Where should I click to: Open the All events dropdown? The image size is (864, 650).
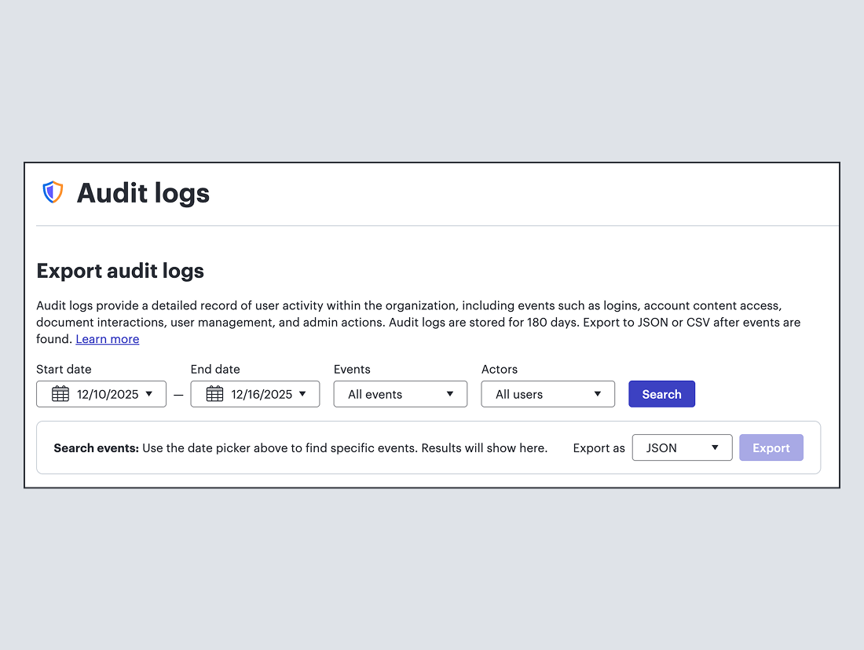coord(400,394)
